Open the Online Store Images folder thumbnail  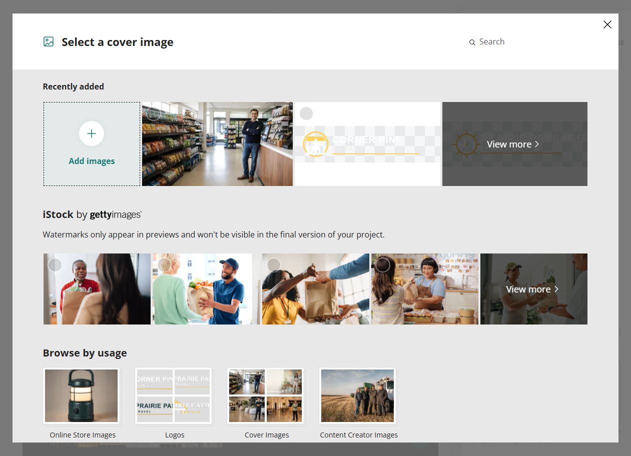pos(82,396)
